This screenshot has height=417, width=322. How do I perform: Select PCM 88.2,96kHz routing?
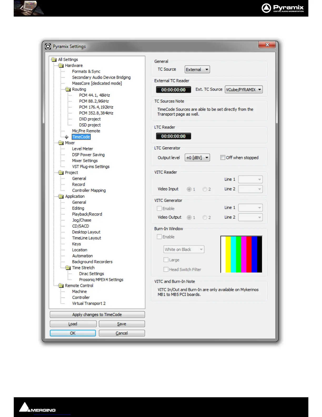[x=94, y=101]
